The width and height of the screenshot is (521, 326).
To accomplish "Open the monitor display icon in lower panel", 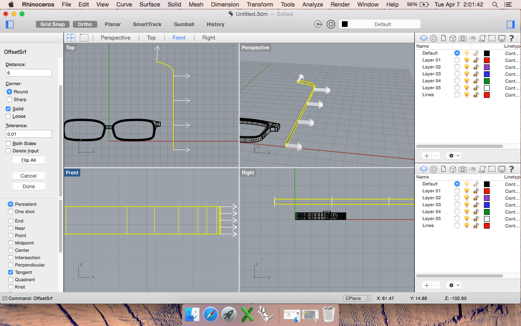I will pos(502,169).
